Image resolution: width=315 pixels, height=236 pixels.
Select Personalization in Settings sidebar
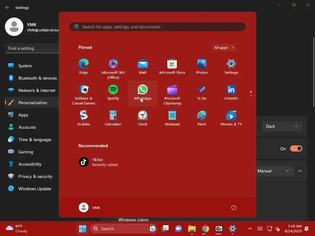click(x=32, y=103)
